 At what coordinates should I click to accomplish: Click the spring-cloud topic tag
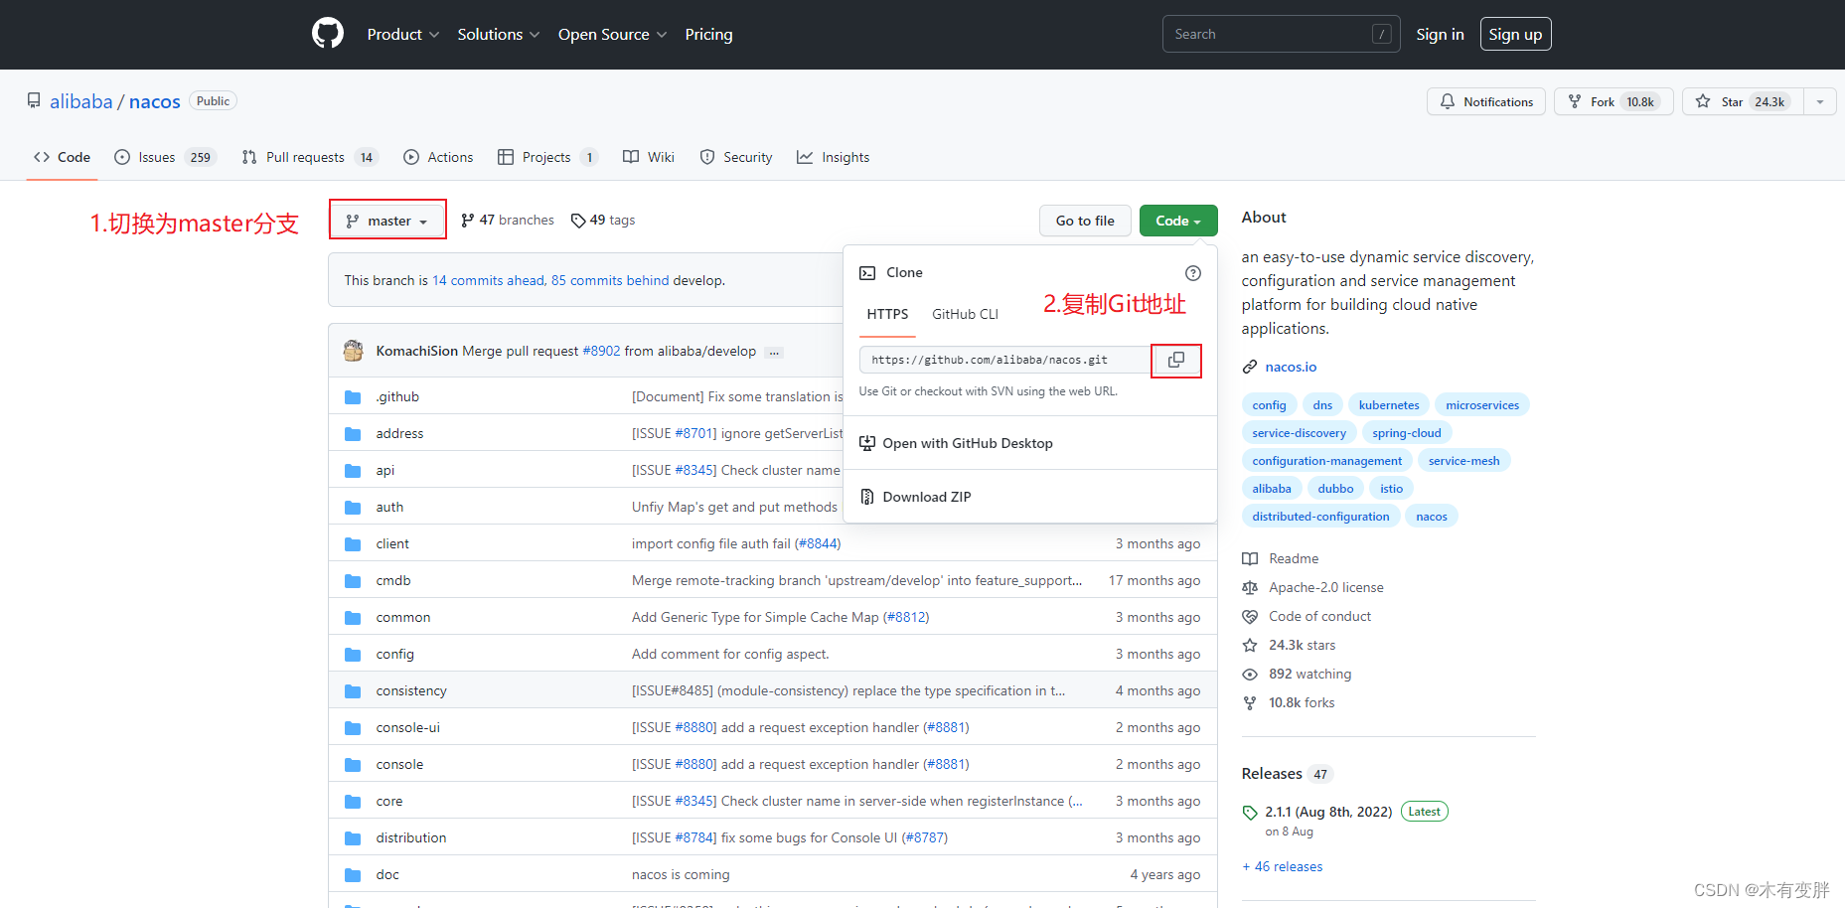(x=1407, y=433)
